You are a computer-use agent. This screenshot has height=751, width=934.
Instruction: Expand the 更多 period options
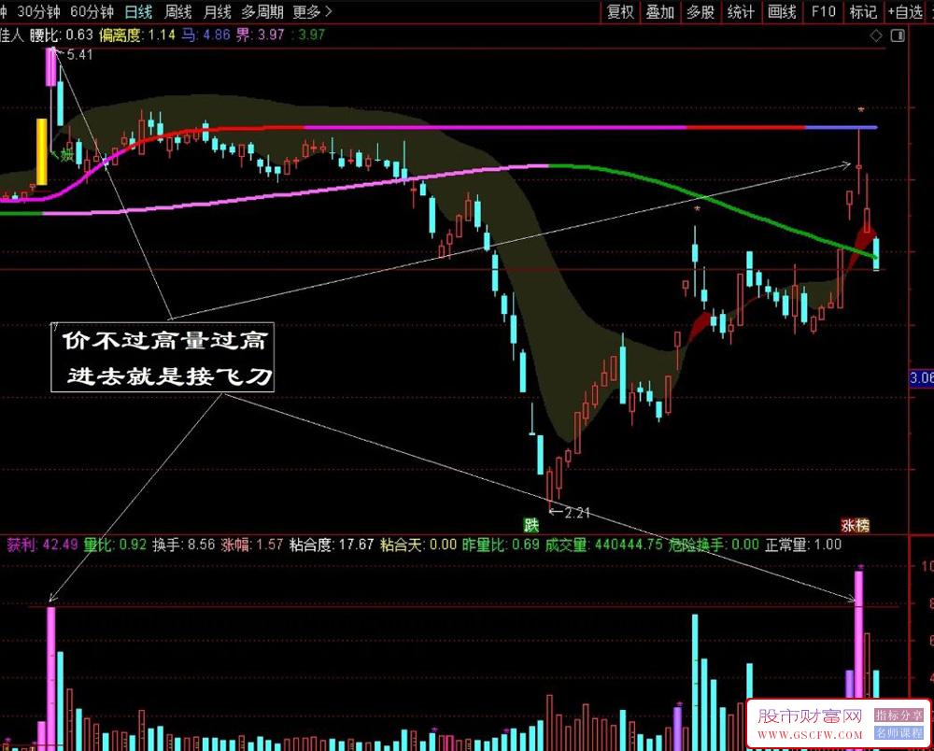point(312,12)
